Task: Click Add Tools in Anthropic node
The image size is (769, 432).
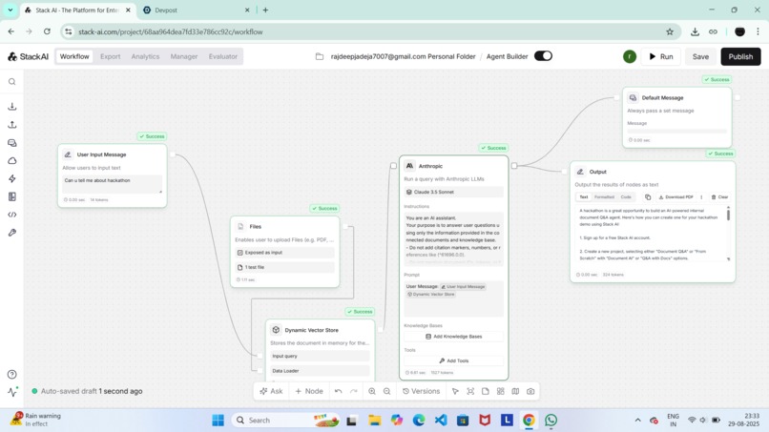Action: (x=453, y=360)
